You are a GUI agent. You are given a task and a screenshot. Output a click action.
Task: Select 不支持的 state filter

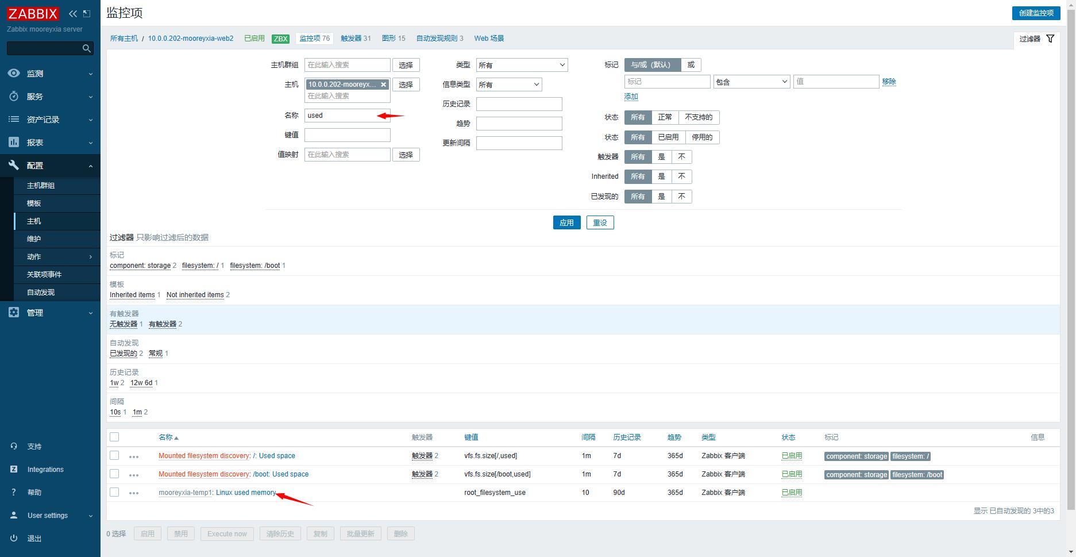point(699,117)
